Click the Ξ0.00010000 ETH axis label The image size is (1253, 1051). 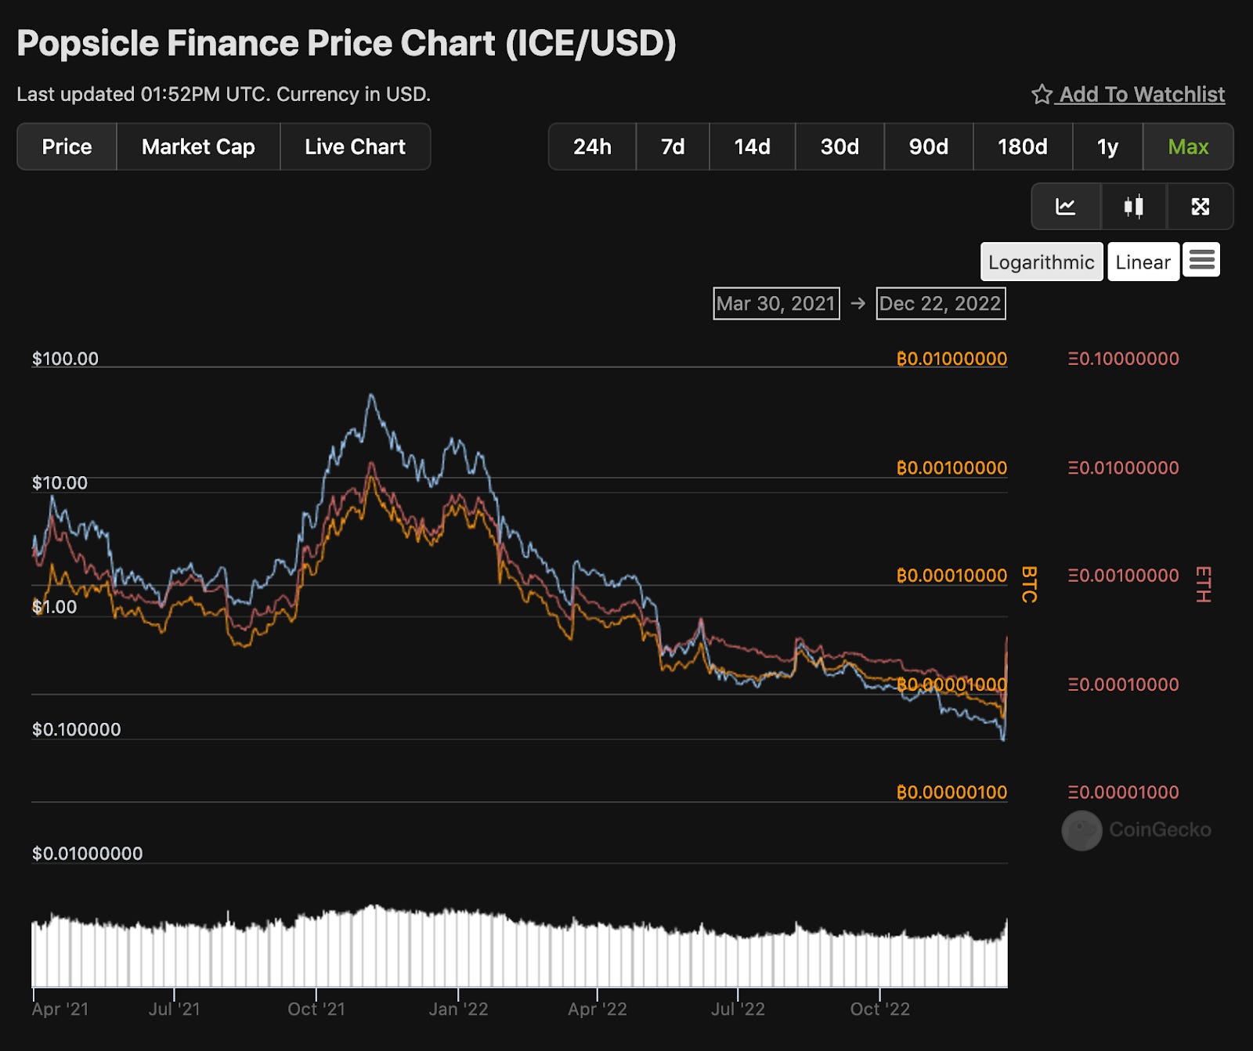coord(1123,684)
